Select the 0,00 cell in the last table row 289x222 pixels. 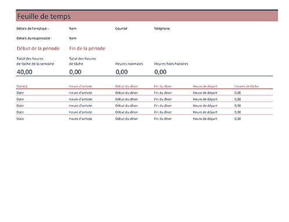(x=237, y=119)
